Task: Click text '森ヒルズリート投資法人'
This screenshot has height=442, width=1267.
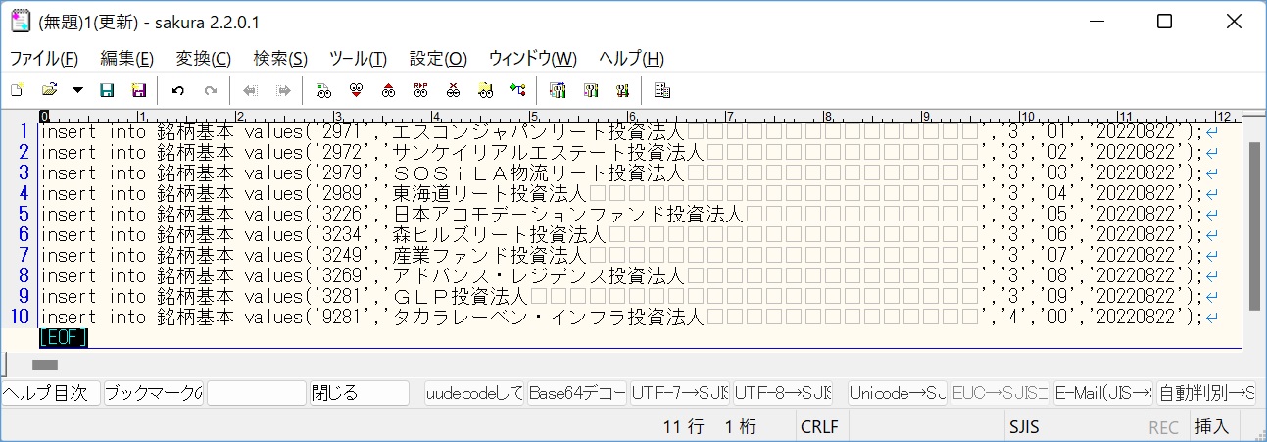Action: tap(499, 235)
